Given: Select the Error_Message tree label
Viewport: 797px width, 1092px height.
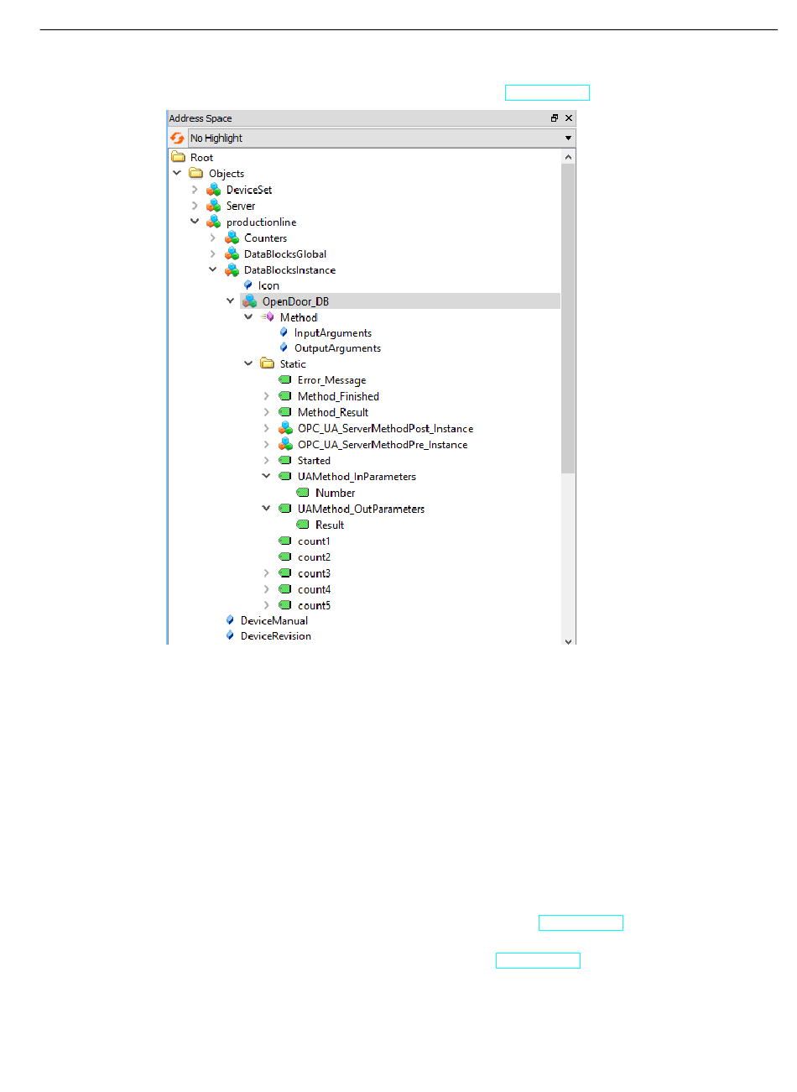Looking at the screenshot, I should tap(331, 380).
